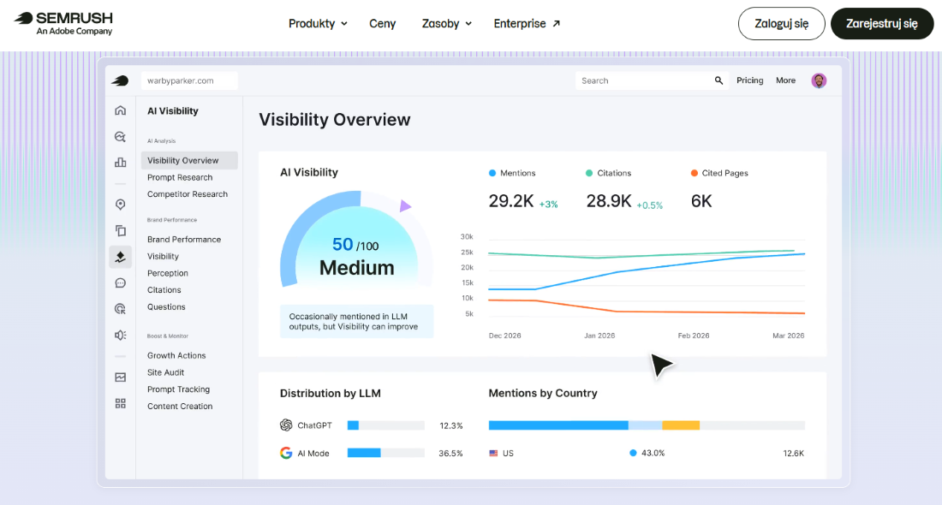Viewport: 942px width, 505px height.
Task: Expand the Produkty dropdown menu
Action: pos(318,23)
